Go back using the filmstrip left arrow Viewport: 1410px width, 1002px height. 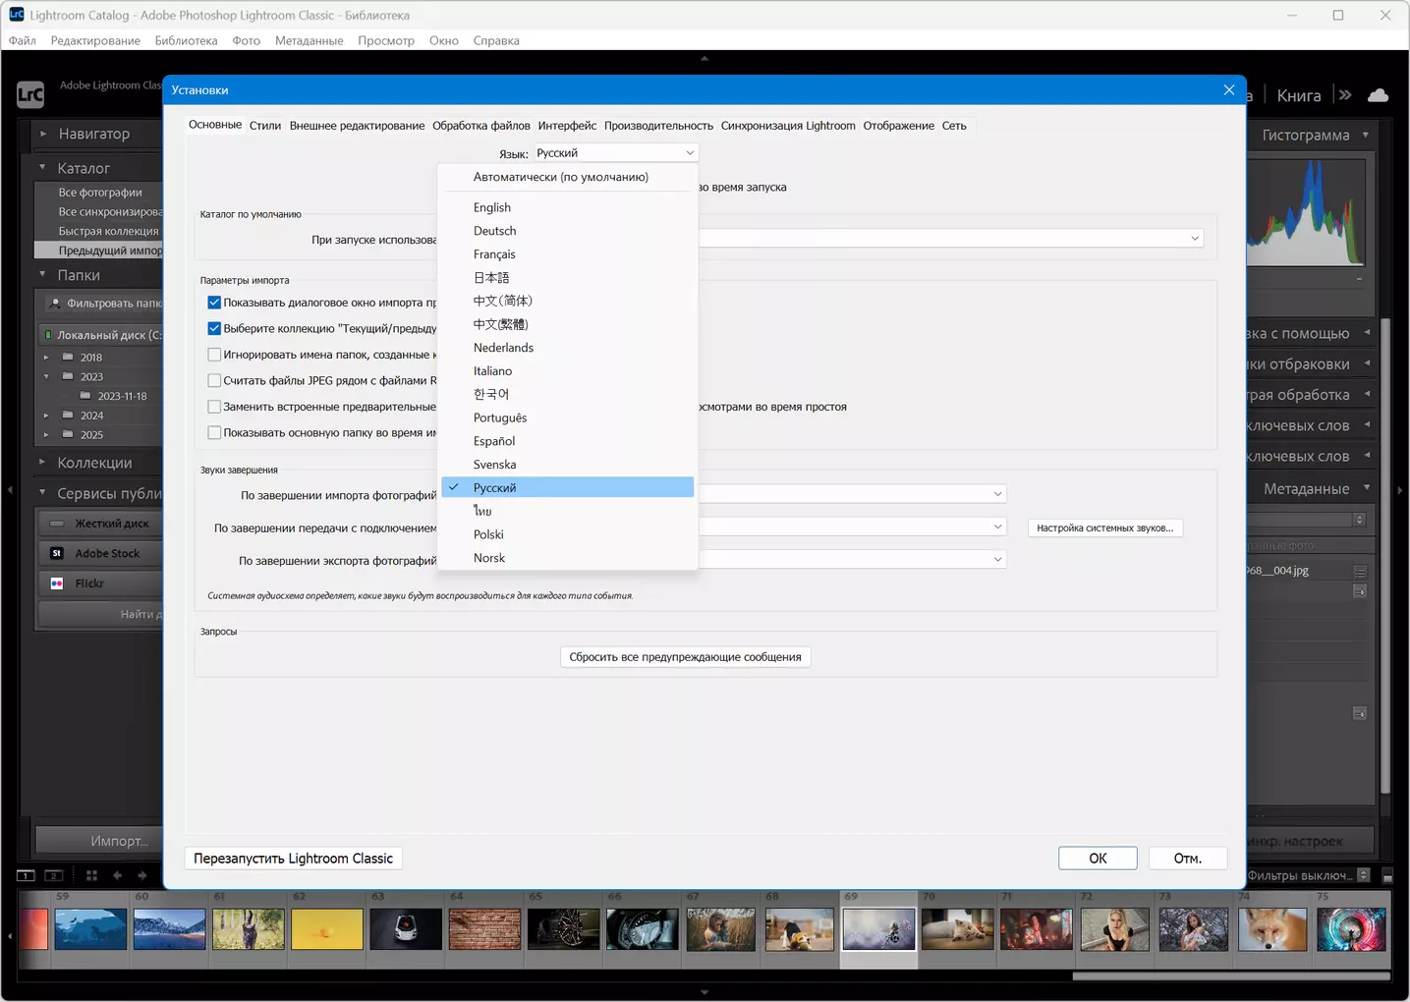click(118, 875)
